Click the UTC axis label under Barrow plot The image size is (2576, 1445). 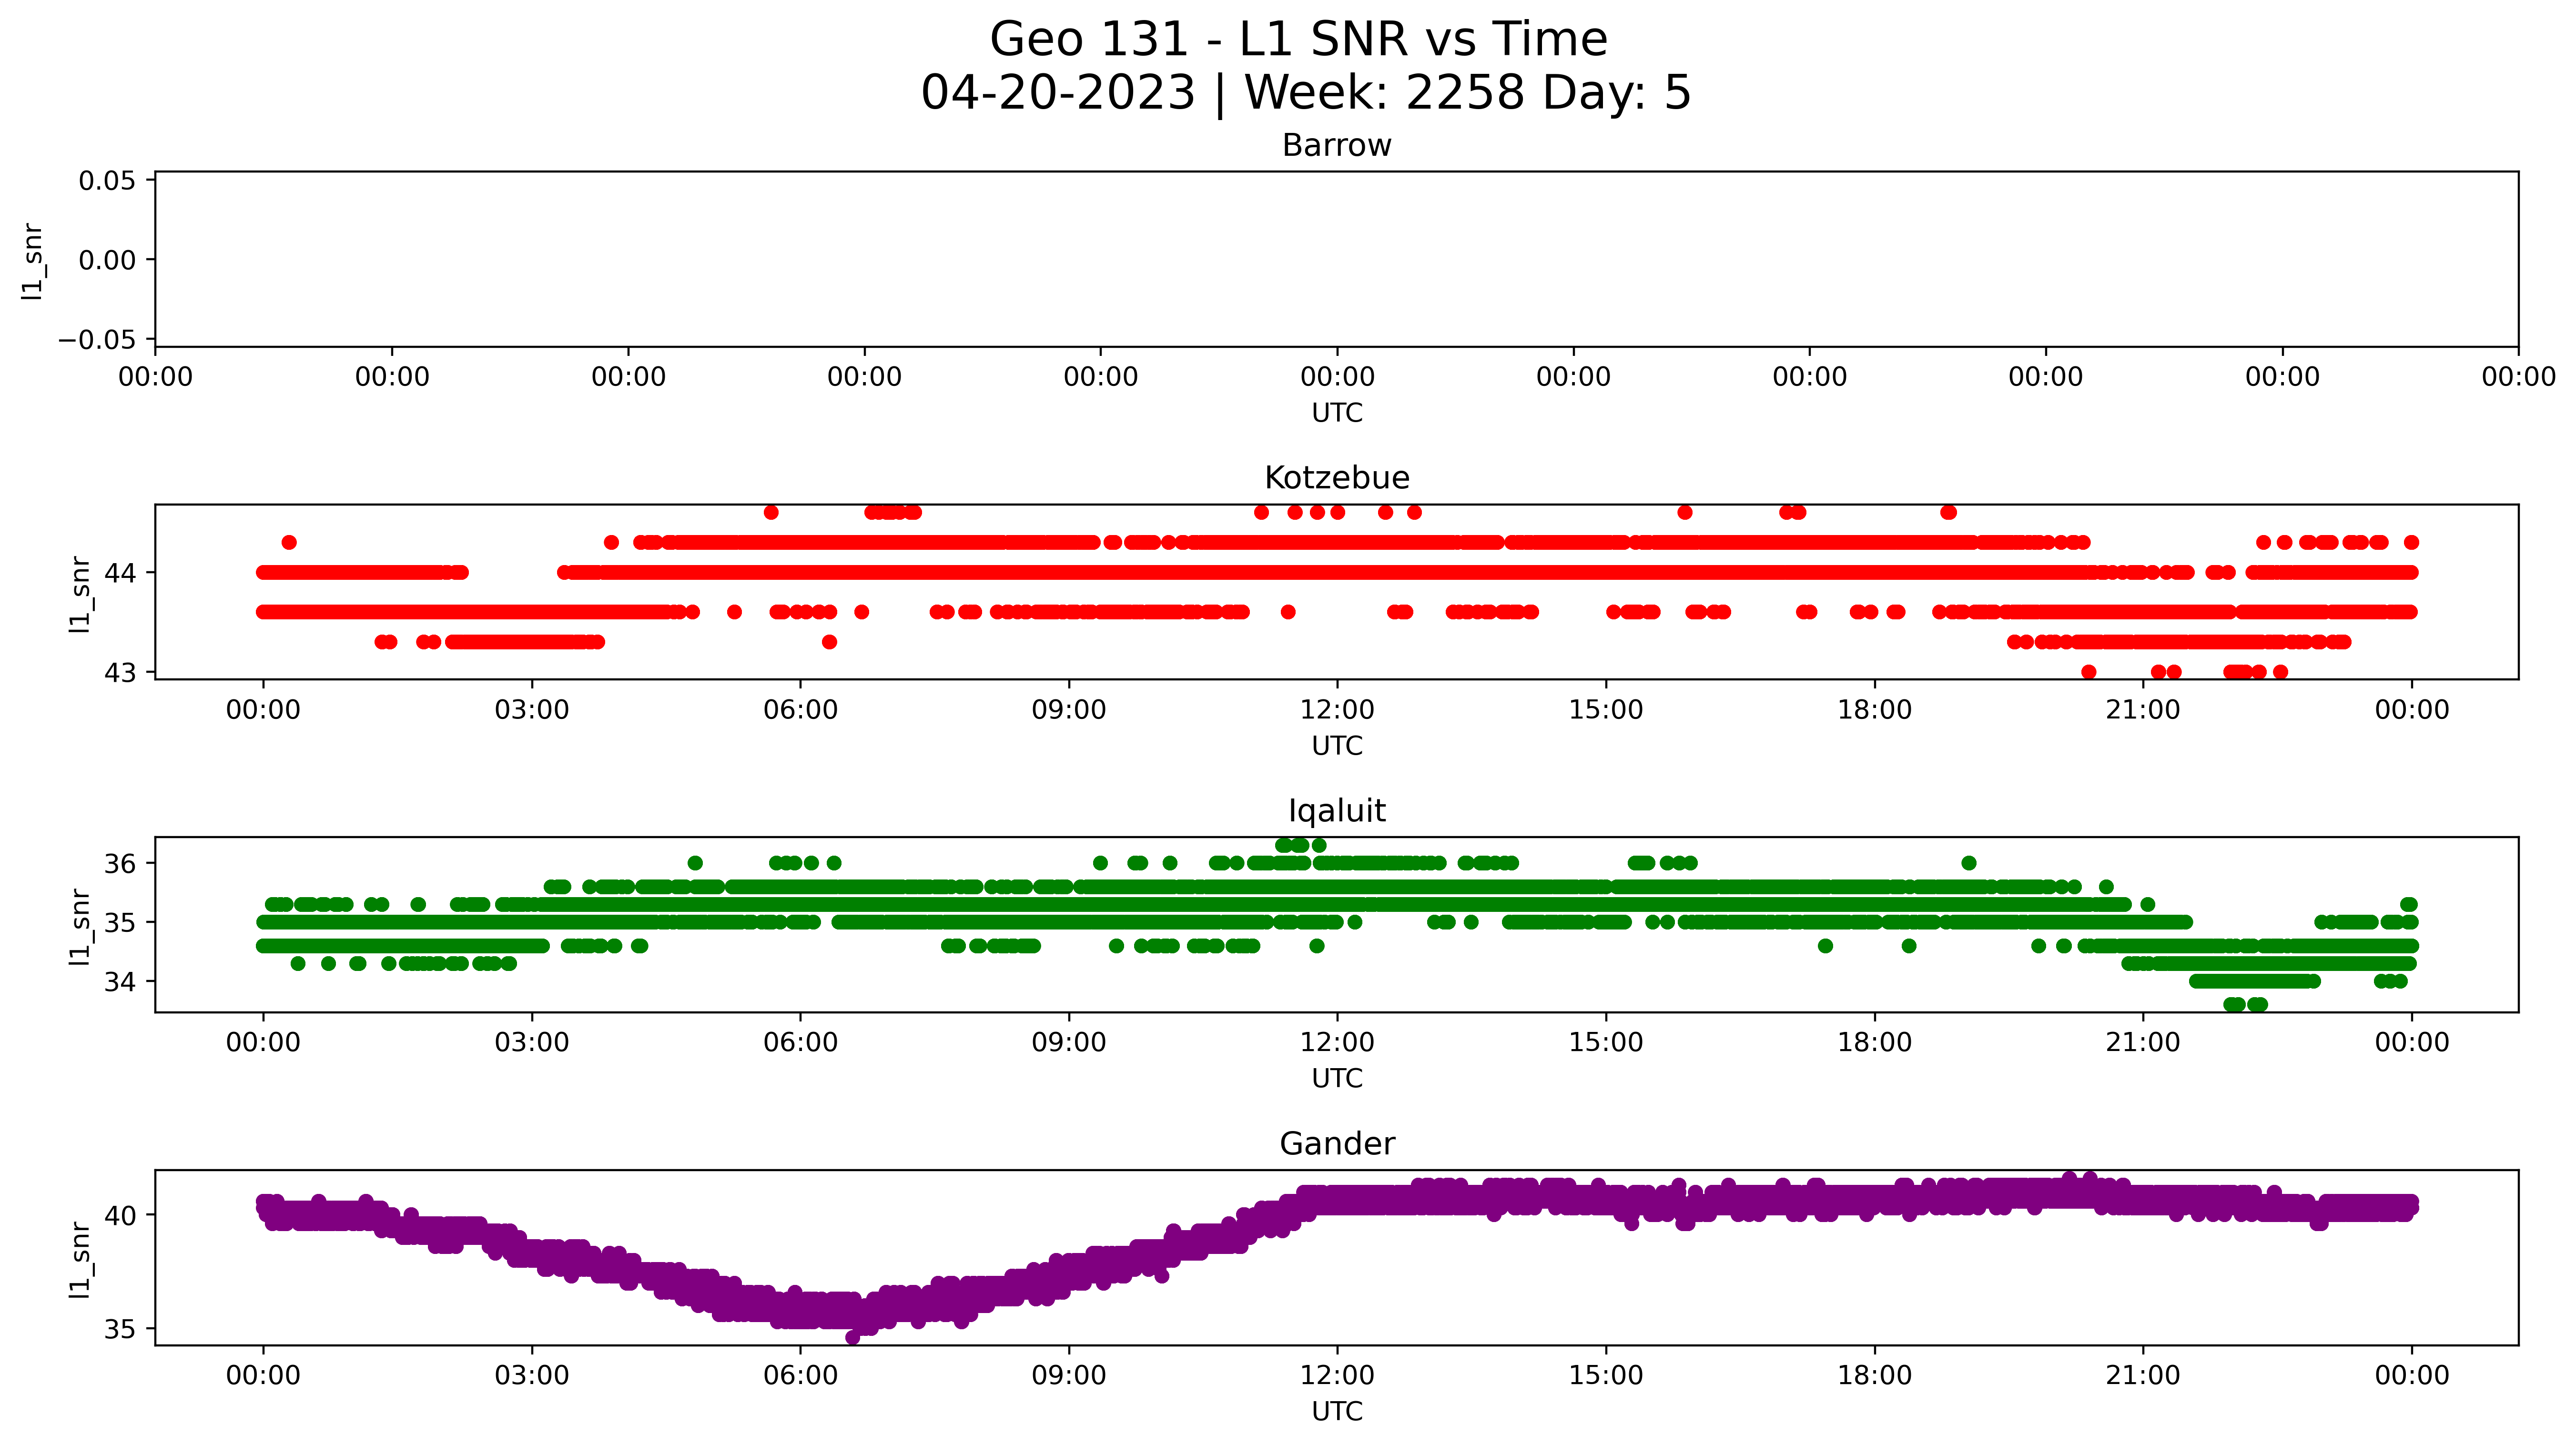point(1337,413)
